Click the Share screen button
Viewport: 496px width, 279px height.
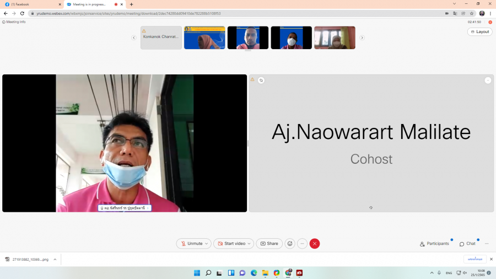coord(269,244)
